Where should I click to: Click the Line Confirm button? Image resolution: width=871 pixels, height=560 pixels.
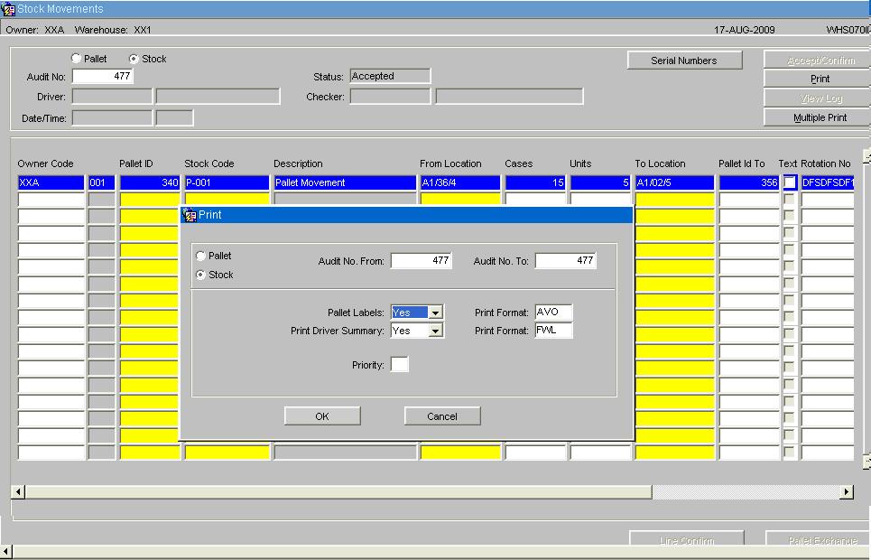tap(687, 540)
